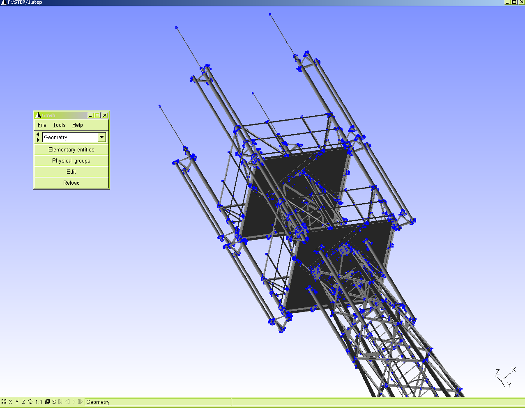Click the step backward animation button
The height and width of the screenshot is (408, 525).
coord(67,402)
